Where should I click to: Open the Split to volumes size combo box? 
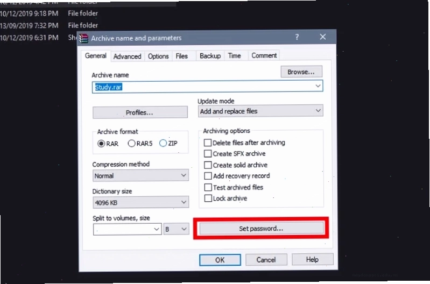127,229
